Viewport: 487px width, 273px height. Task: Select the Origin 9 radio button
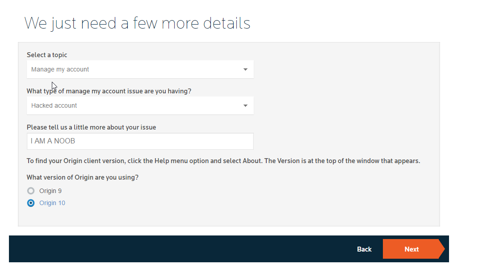[x=31, y=191]
